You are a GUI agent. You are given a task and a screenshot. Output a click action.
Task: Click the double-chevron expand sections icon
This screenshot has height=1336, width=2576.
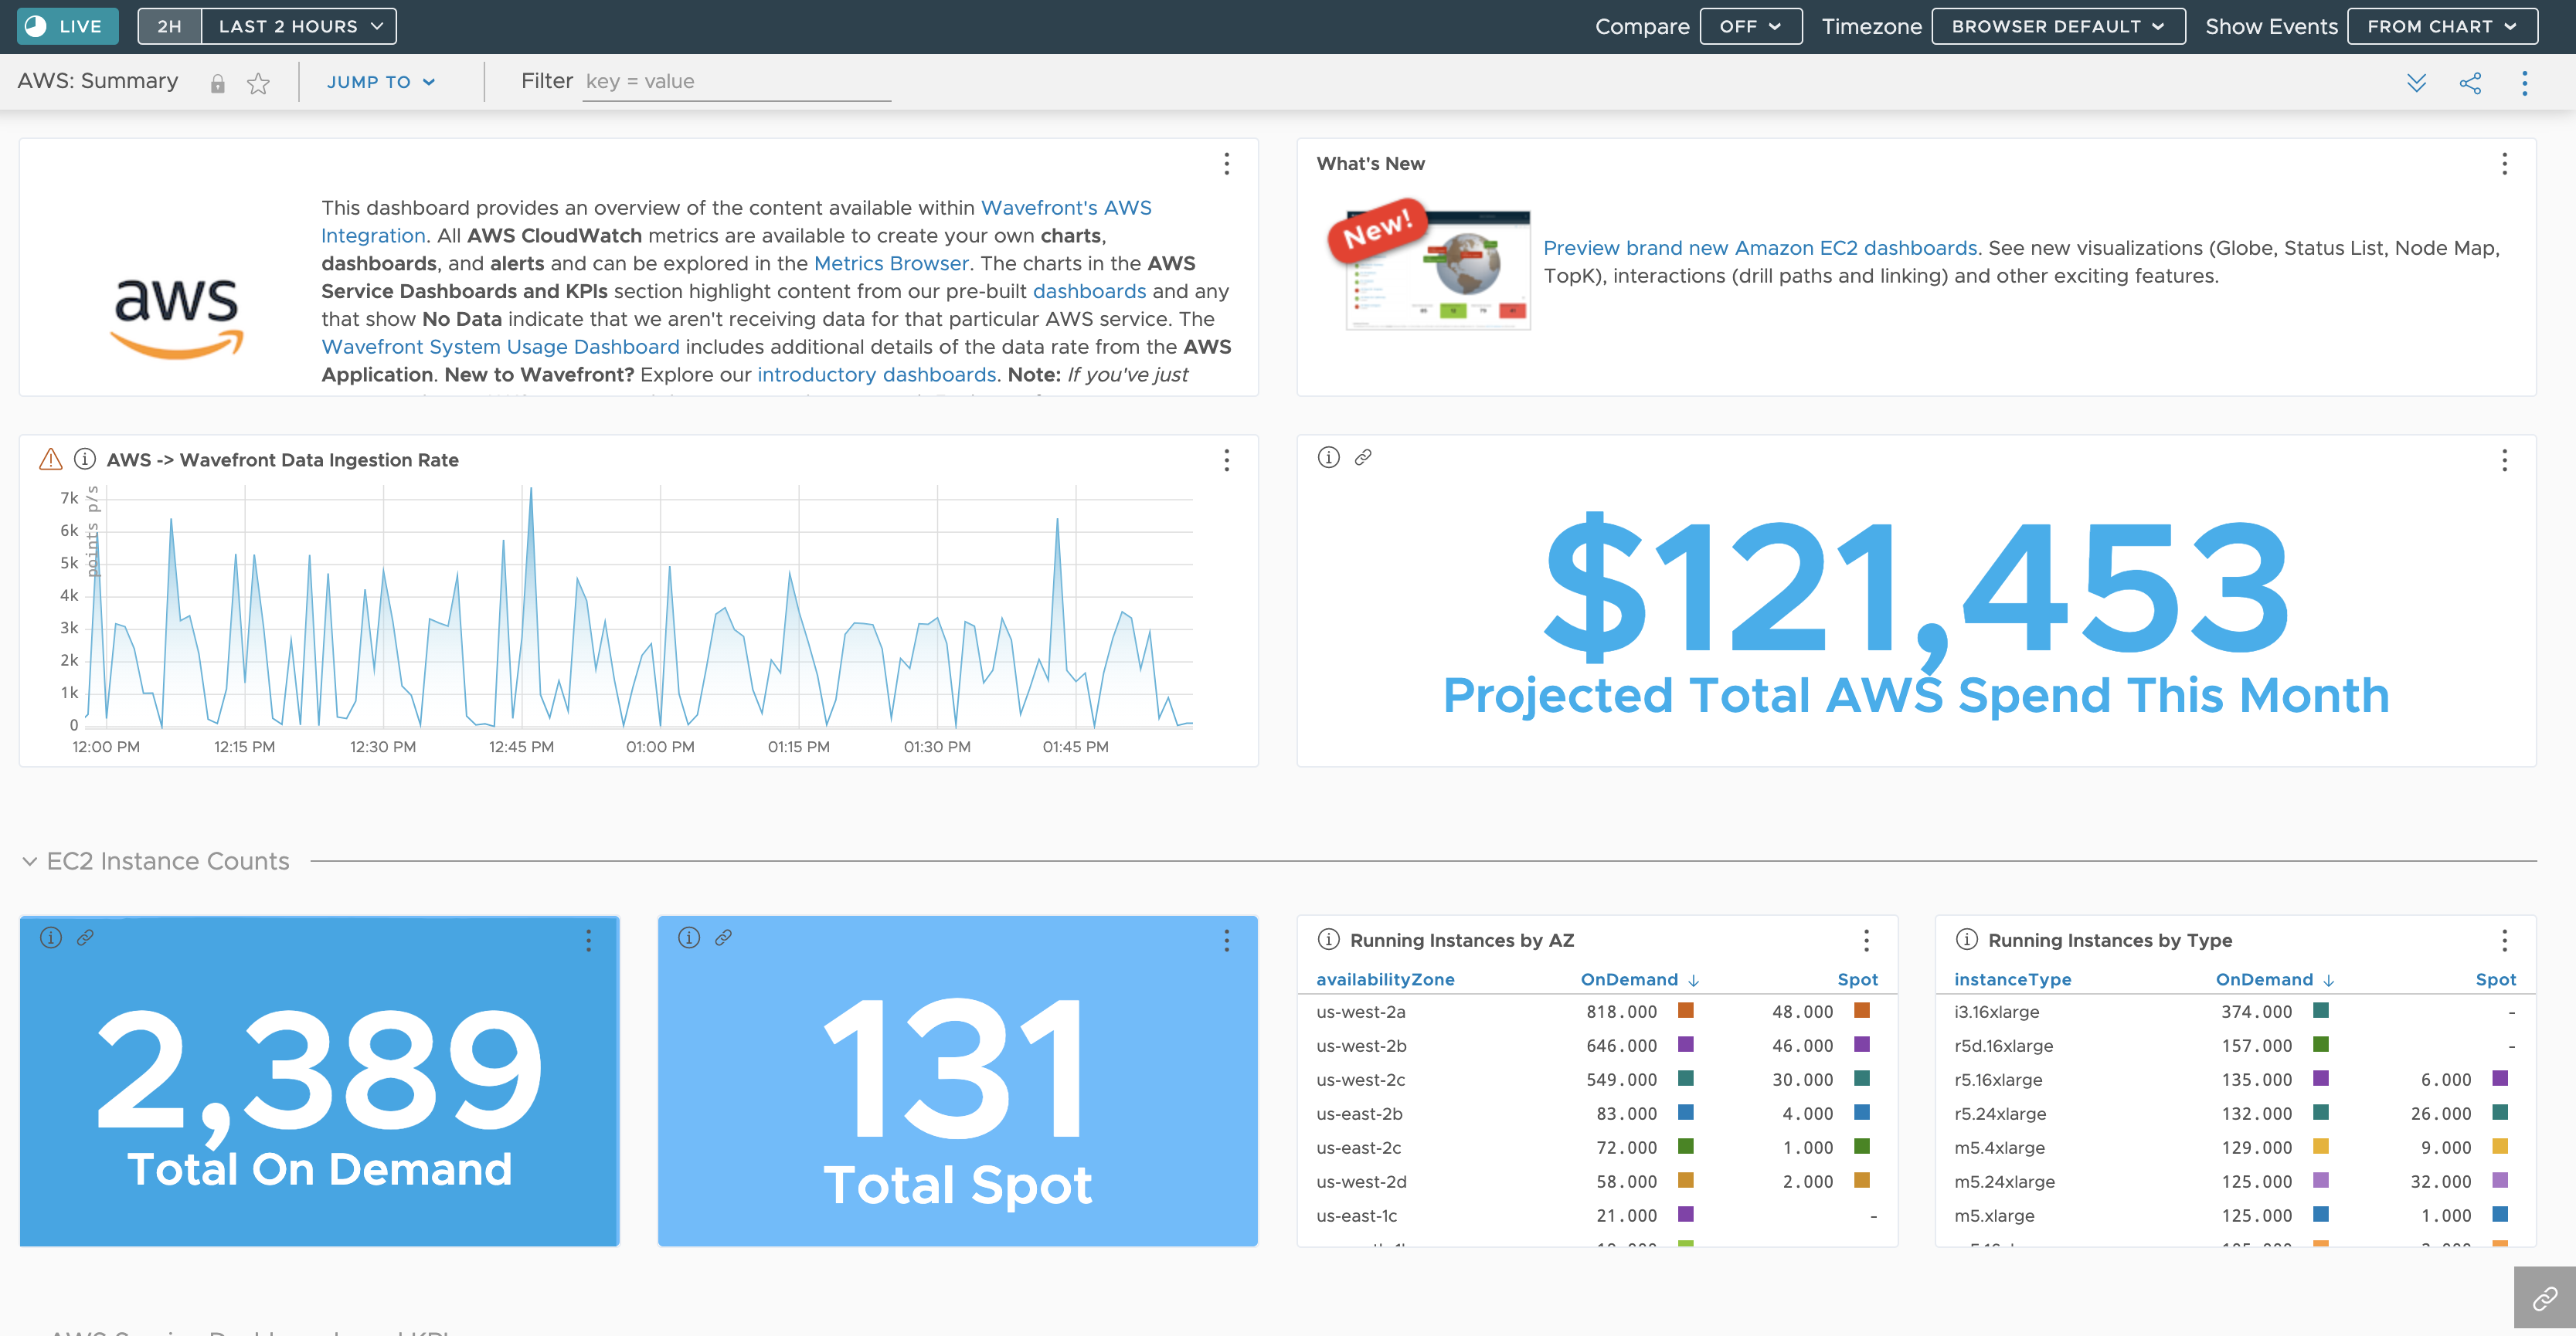pos(2416,83)
